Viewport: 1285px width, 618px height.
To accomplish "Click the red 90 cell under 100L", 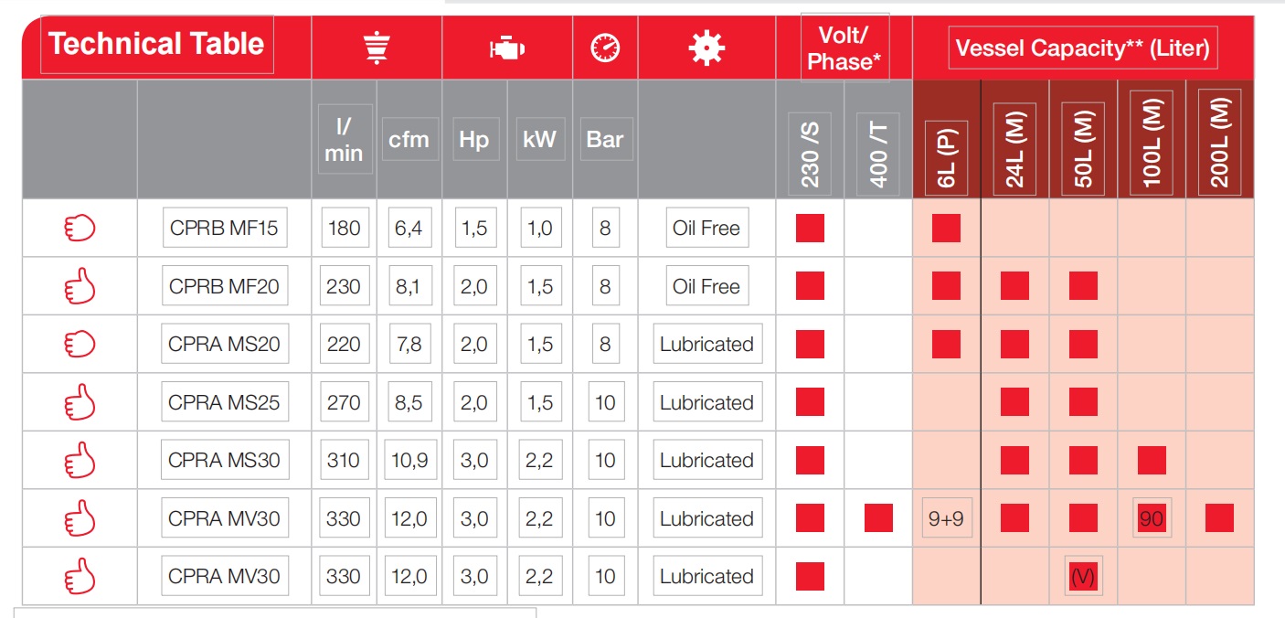I will pos(1152,518).
